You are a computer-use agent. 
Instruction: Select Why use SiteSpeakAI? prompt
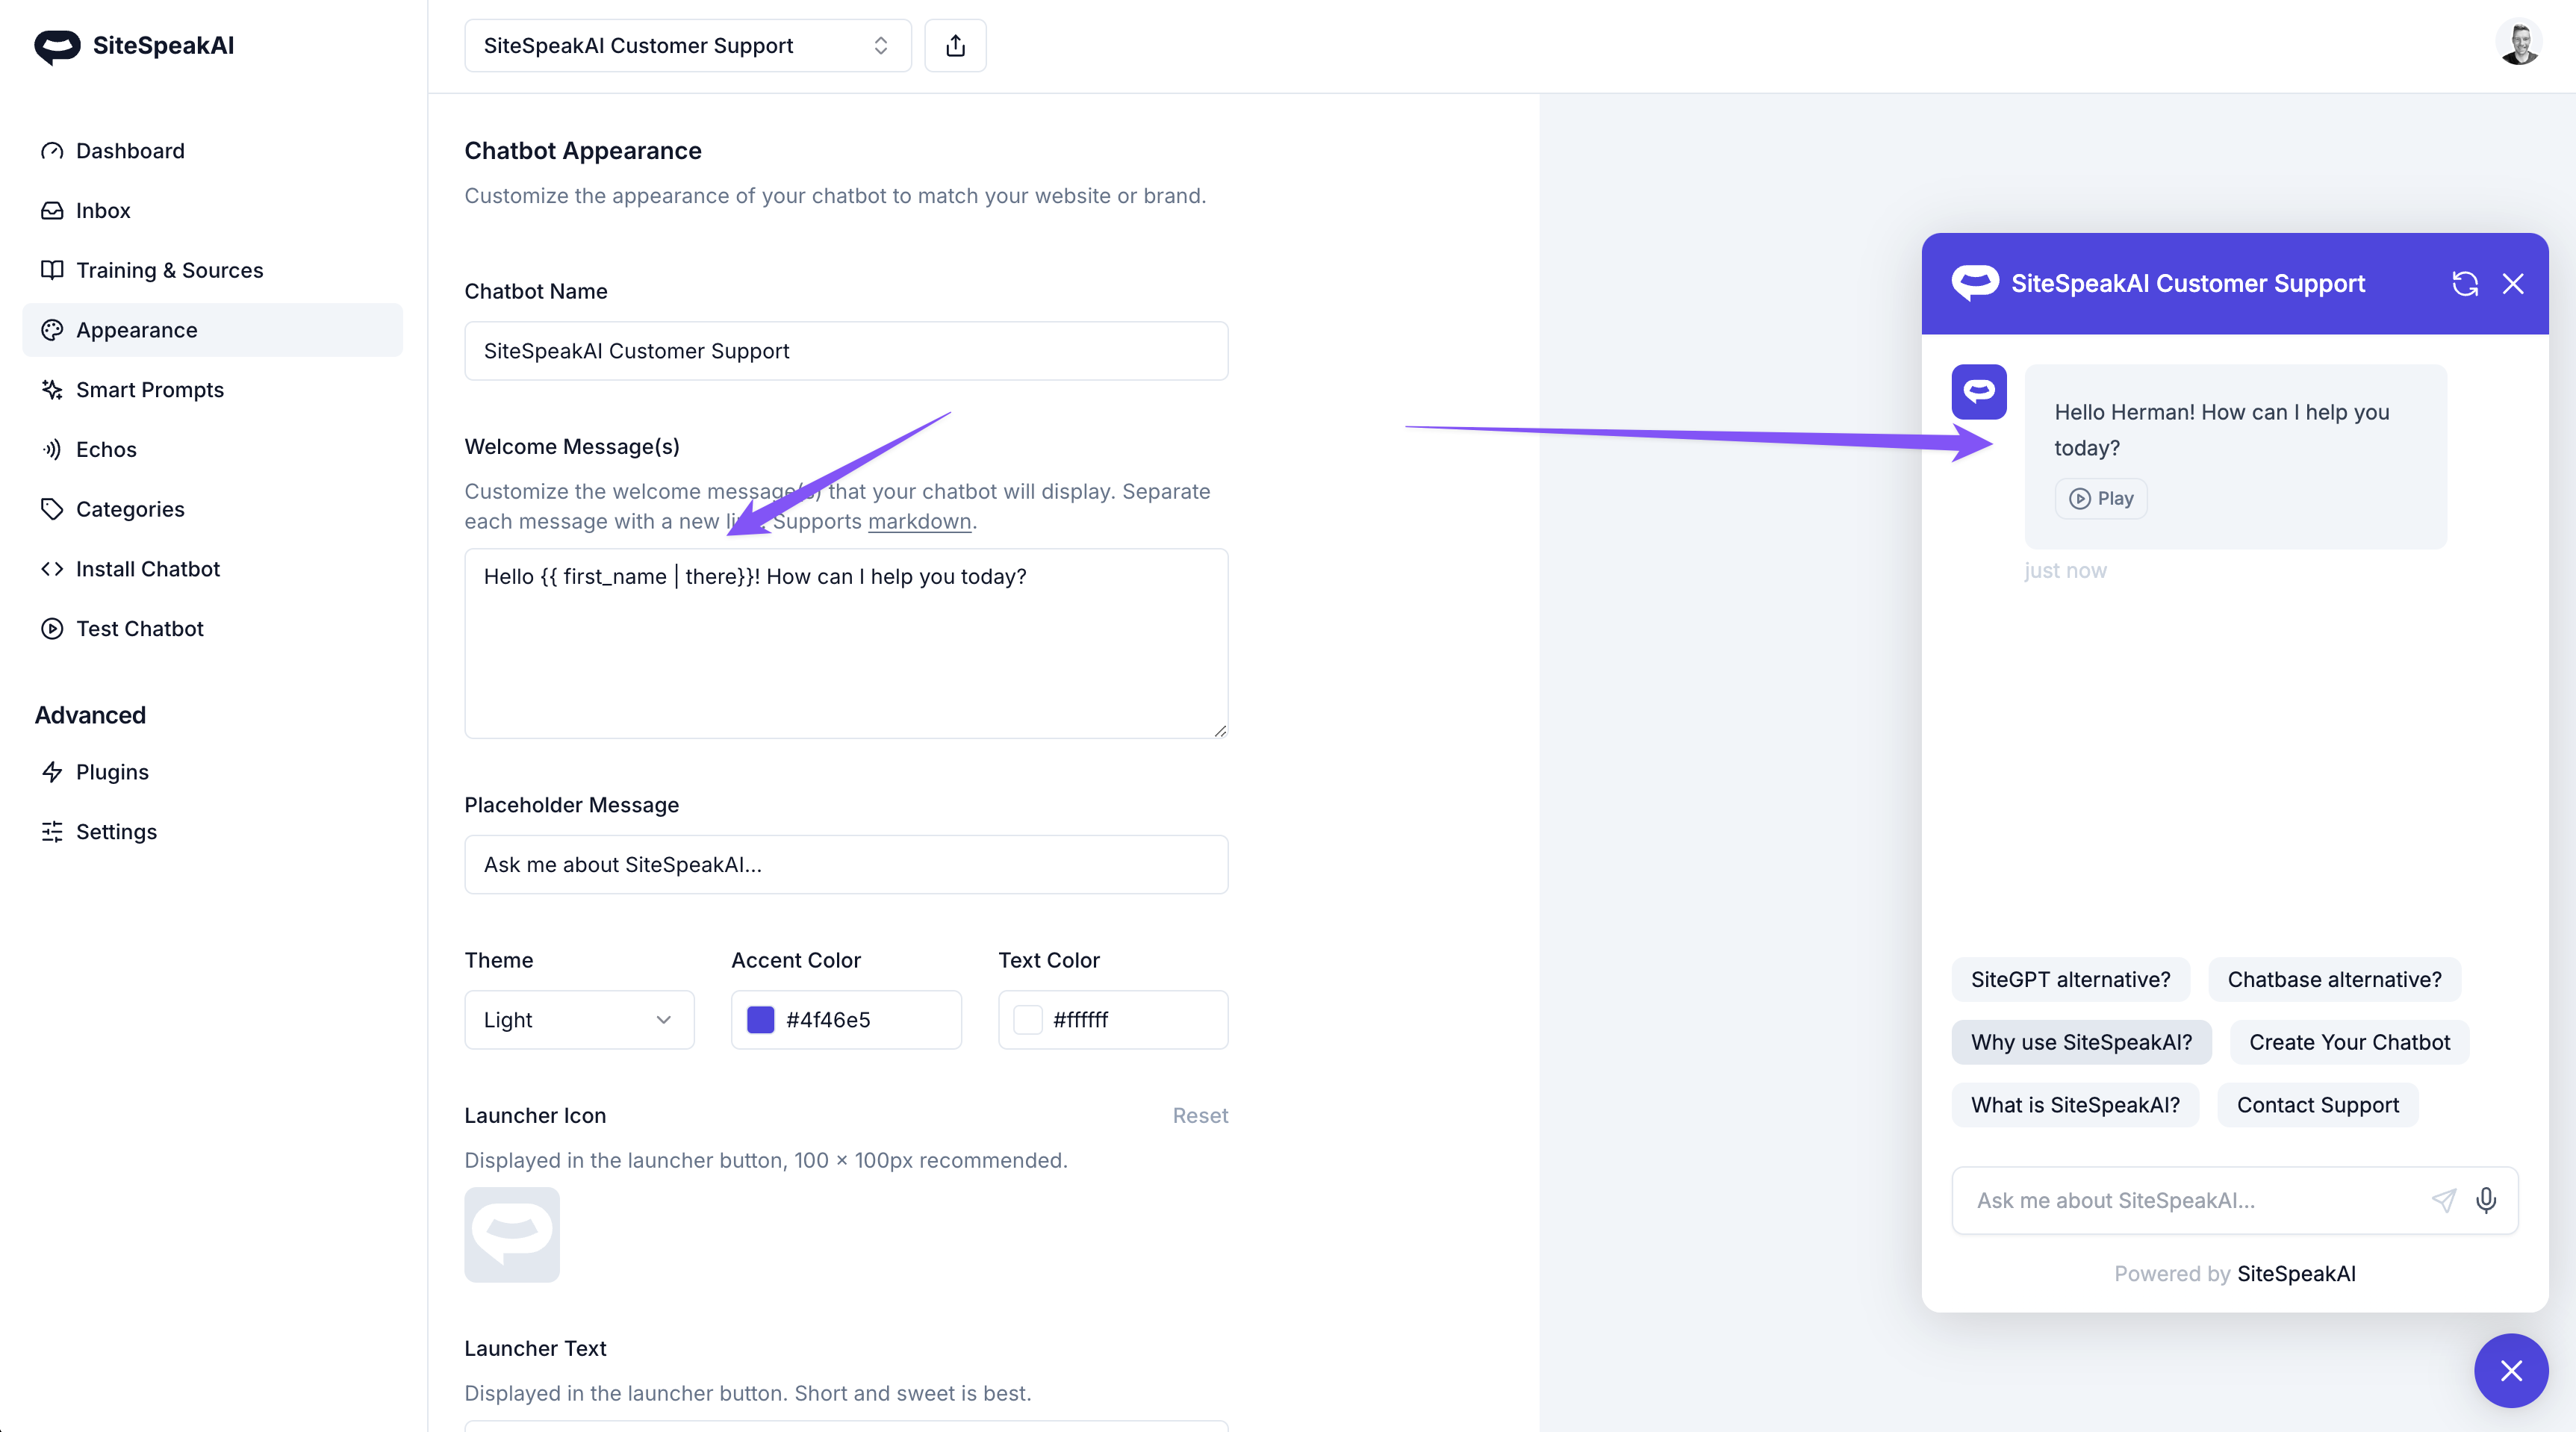click(x=2081, y=1042)
